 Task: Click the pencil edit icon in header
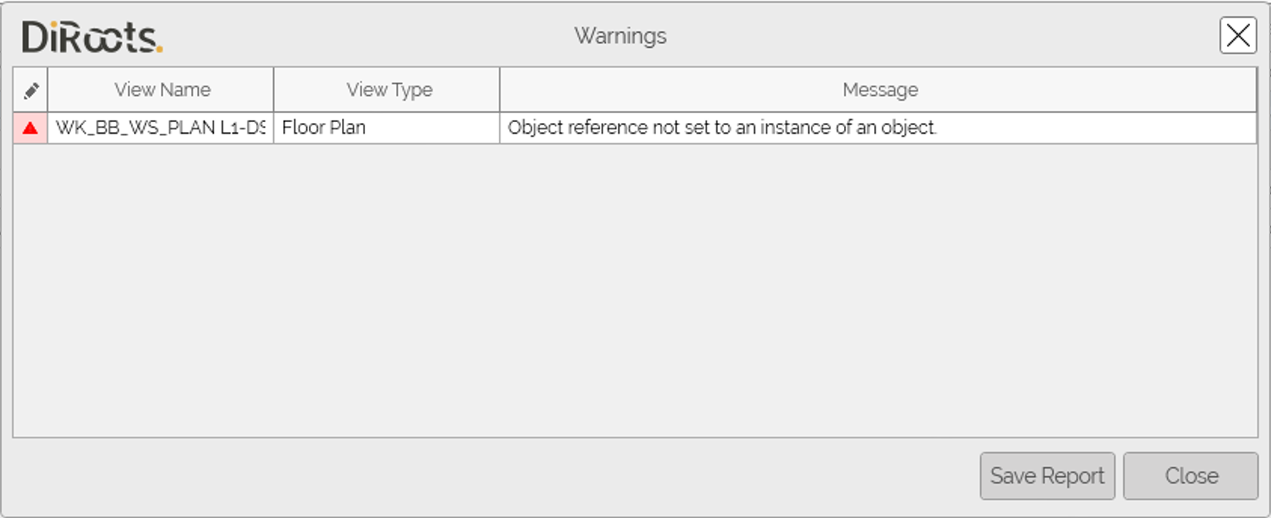click(31, 90)
